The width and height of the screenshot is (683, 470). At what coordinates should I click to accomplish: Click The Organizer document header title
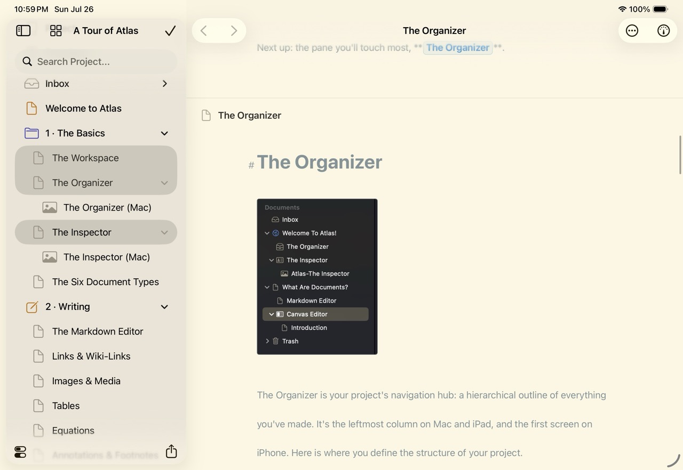(x=250, y=116)
